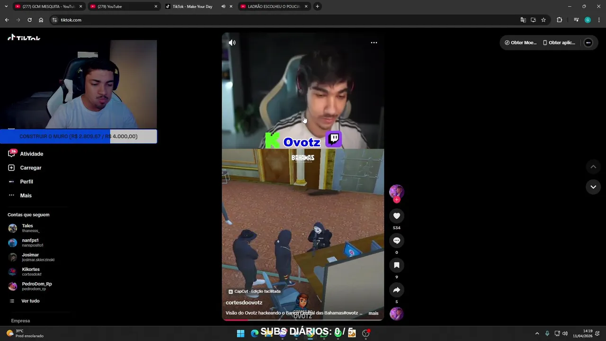Go to the next video with down chevron
Image resolution: width=606 pixels, height=341 pixels.
coord(593,187)
